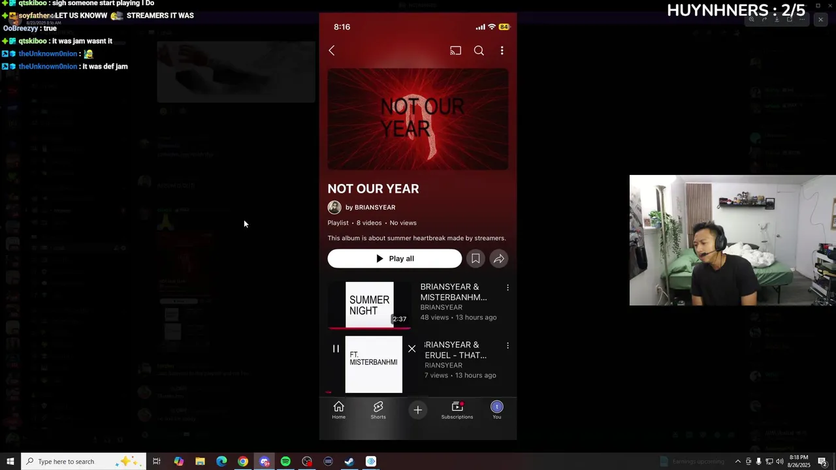Open the BRIANSYEAR channel avatar
The width and height of the screenshot is (836, 470).
334,208
